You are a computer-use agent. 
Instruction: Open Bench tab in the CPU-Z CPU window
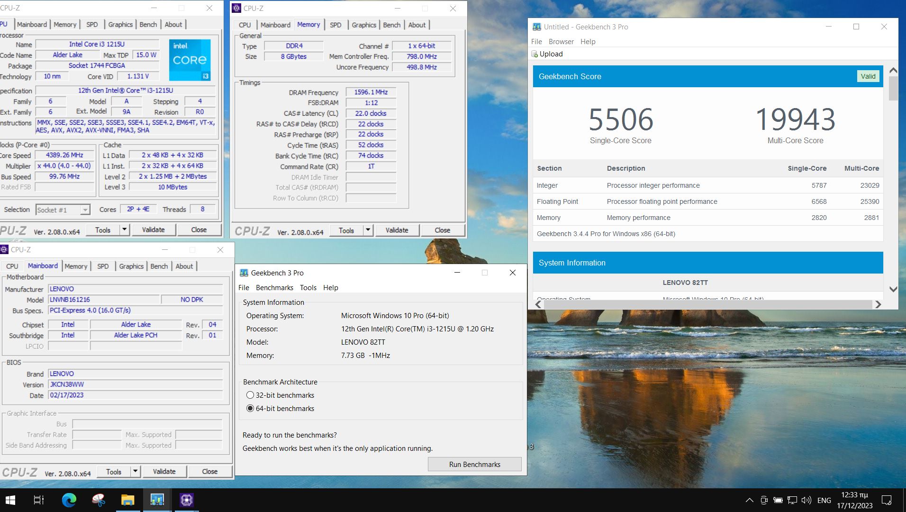coord(148,25)
